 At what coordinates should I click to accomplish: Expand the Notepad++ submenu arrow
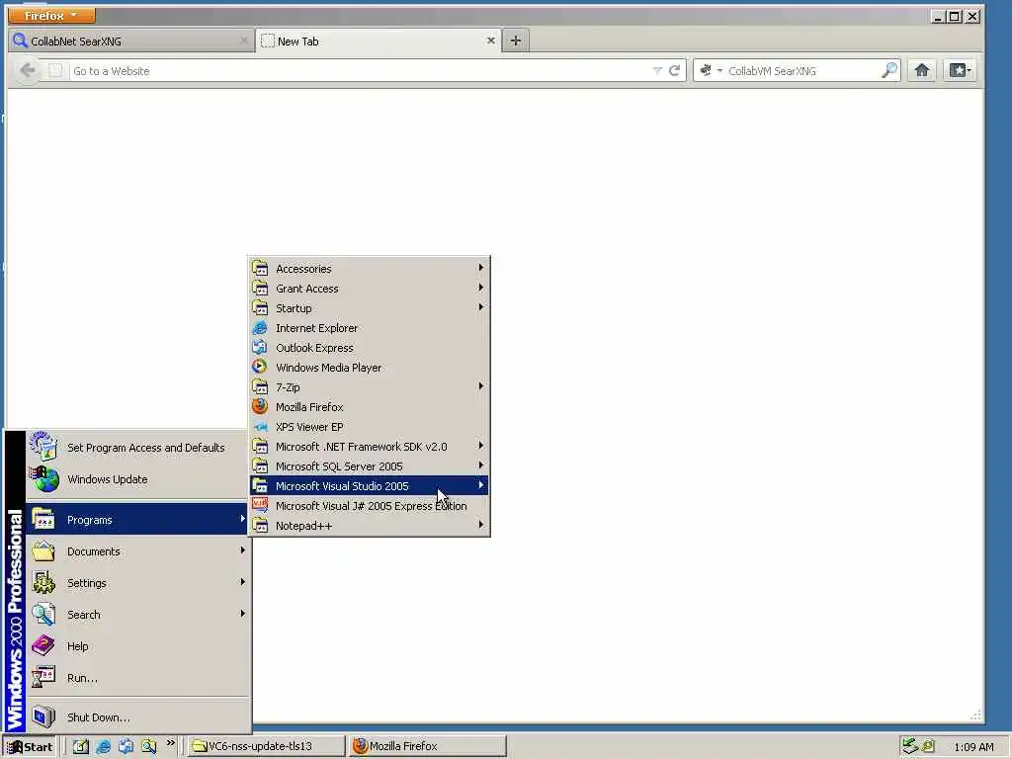point(481,524)
